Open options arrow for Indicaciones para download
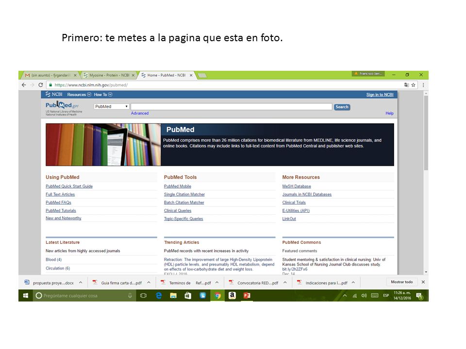Image resolution: width=466 pixels, height=349 pixels. (353, 283)
